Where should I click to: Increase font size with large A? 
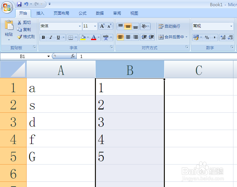coord(102,26)
